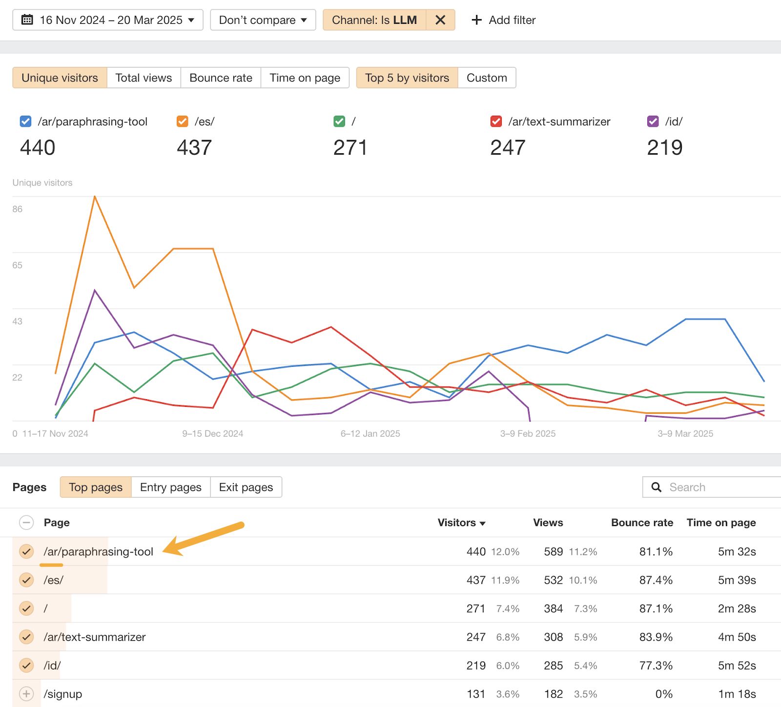Toggle the purple /id/ series checkbox
Screen dimensions: 781x707
[x=653, y=121]
